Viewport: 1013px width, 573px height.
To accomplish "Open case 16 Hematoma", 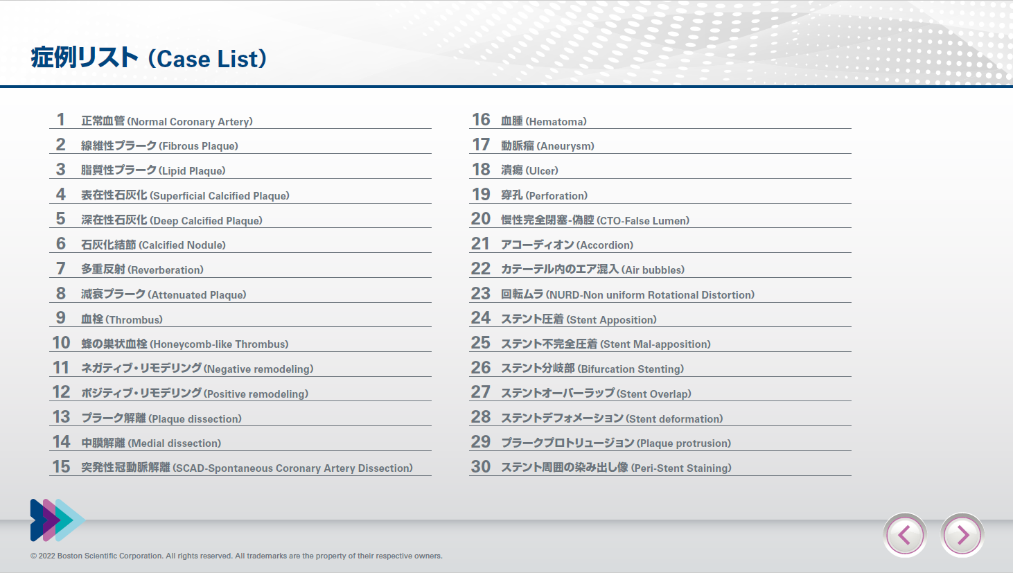I will click(x=543, y=121).
